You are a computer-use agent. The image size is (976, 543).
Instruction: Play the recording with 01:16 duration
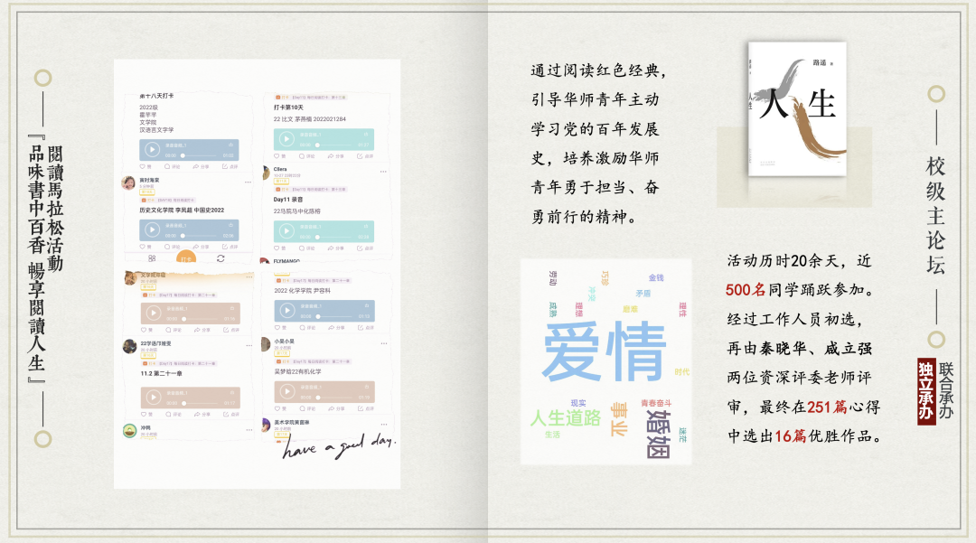[153, 313]
